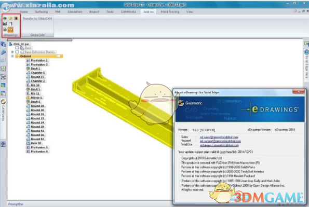
Task: Click the Round 15 feature icon
Action: pyautogui.click(x=28, y=77)
